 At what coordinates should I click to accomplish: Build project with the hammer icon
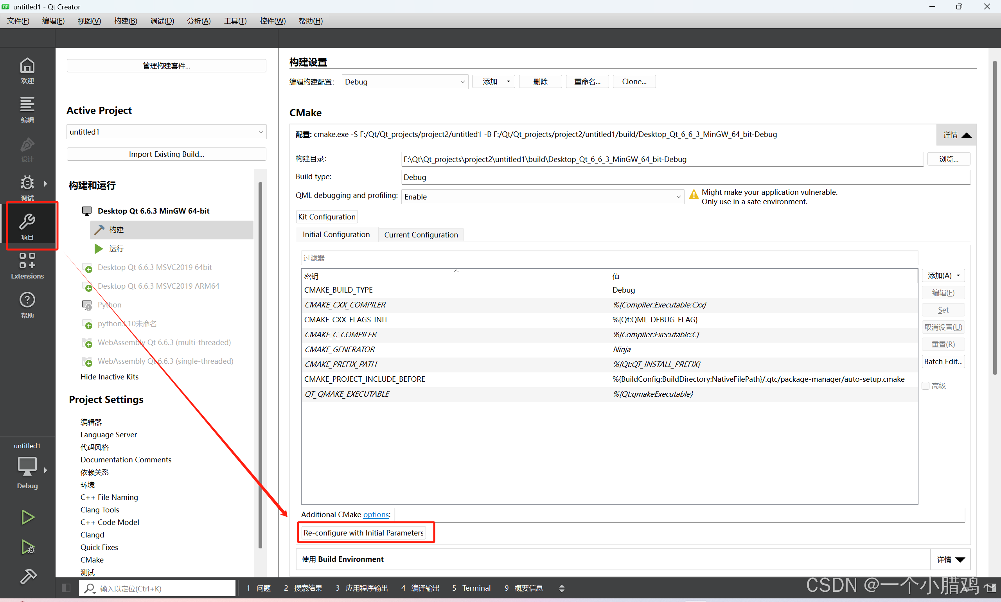[x=28, y=577]
